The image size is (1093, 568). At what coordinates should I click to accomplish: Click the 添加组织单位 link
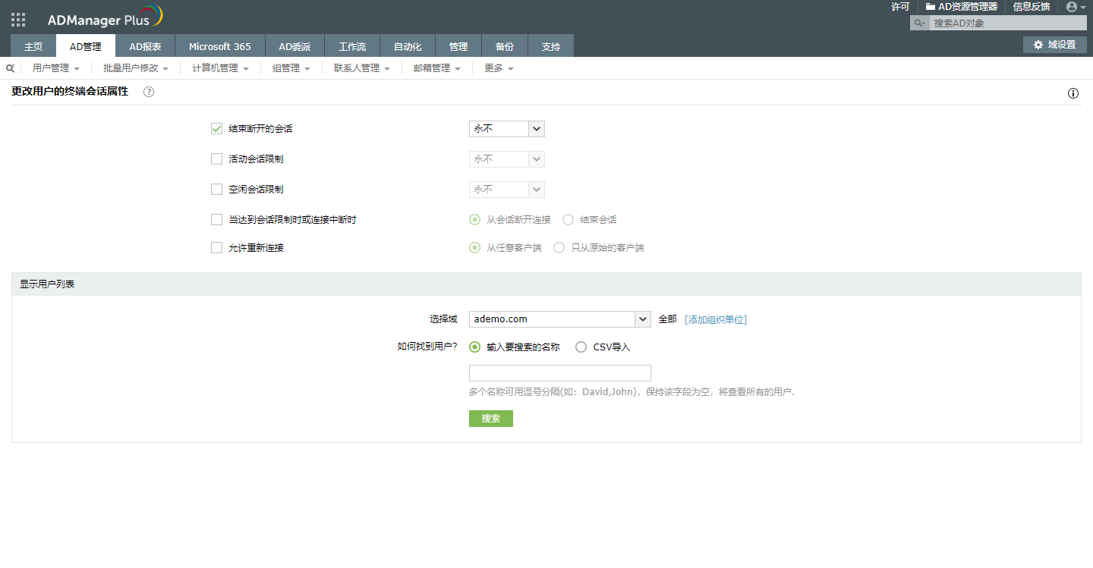coord(715,319)
